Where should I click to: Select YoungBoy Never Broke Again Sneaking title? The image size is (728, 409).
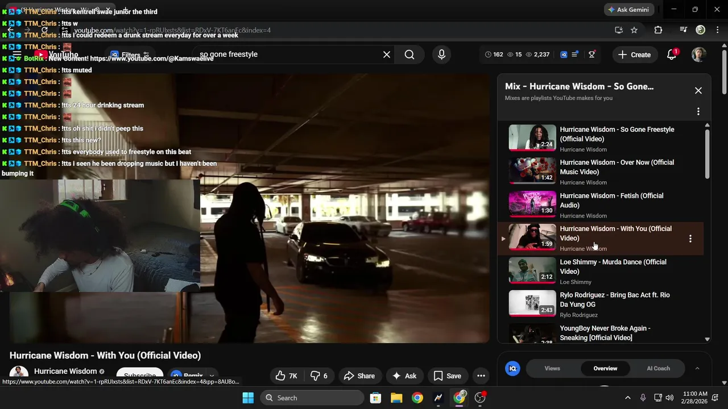click(x=605, y=333)
